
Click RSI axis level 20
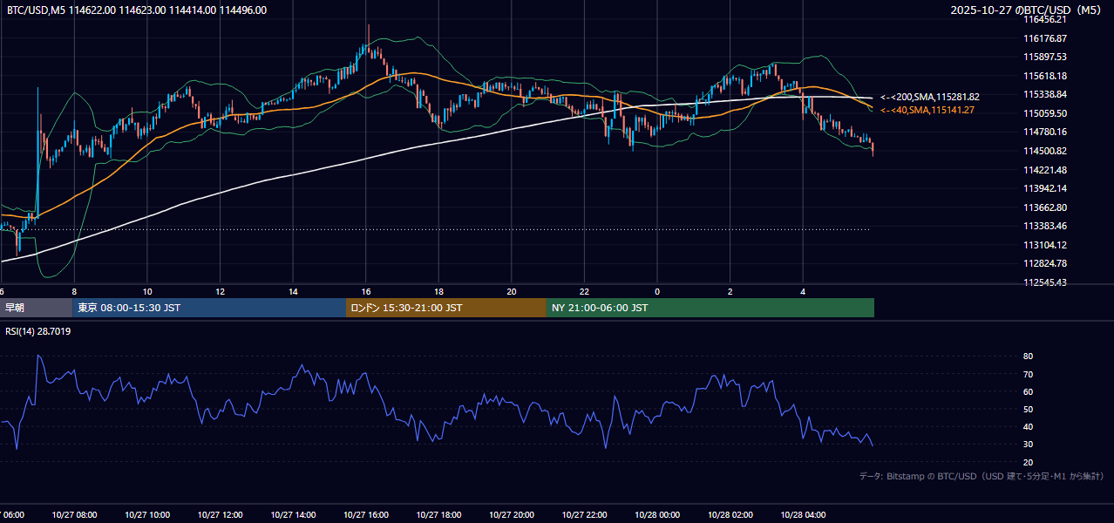(1029, 462)
